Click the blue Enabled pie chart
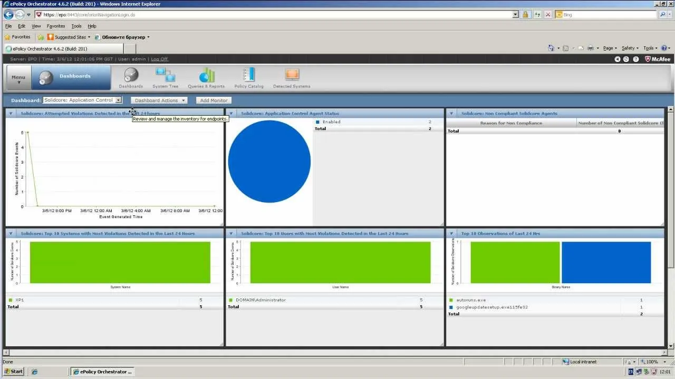675x379 pixels. pyautogui.click(x=269, y=161)
